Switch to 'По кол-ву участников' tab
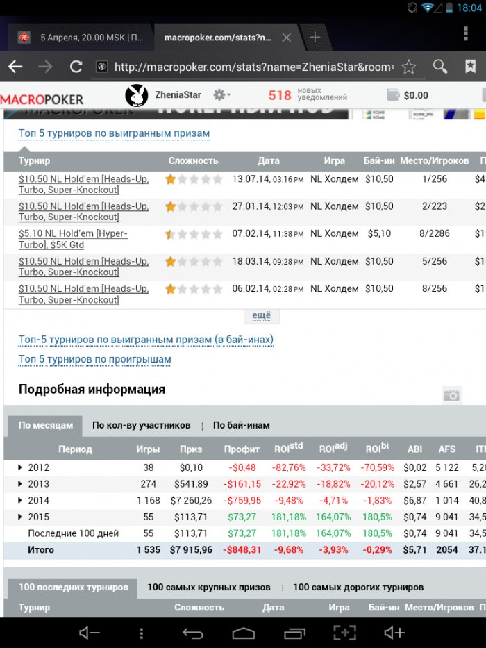 141,425
